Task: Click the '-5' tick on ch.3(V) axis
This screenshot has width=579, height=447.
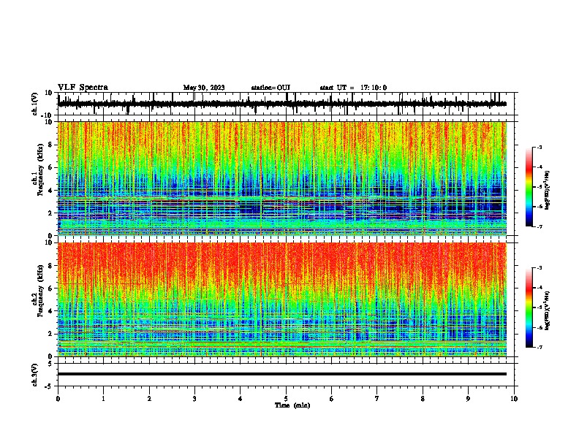Action: 49,386
